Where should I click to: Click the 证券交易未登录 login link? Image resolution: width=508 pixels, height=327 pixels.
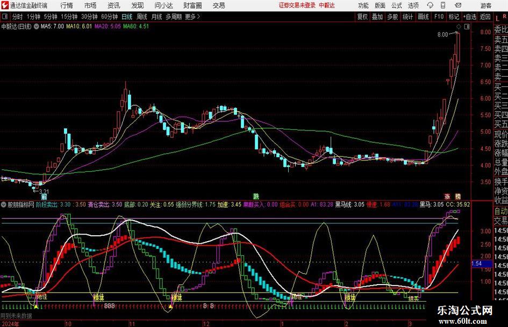coord(297,5)
